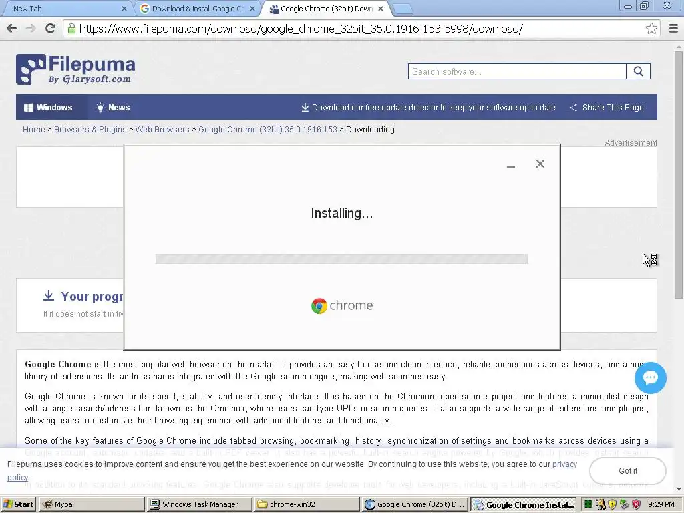684x513 pixels.
Task: Click the browser forward arrow
Action: (31, 29)
